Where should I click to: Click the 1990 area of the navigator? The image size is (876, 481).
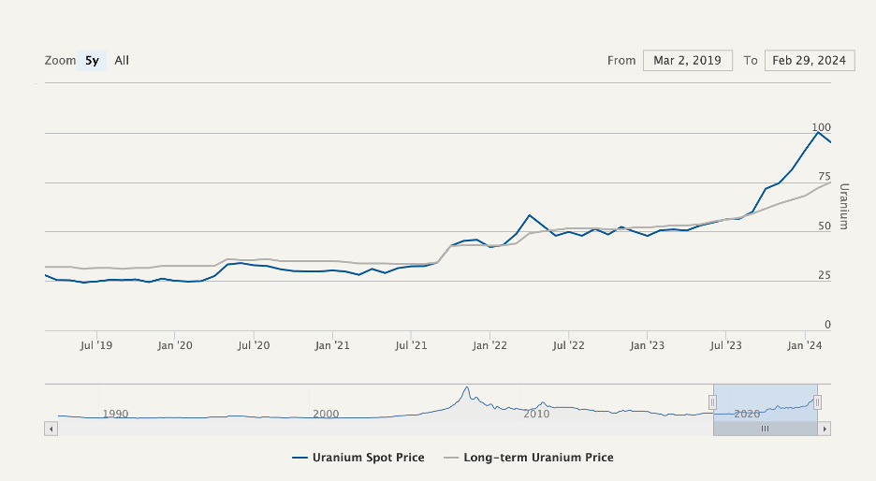click(x=115, y=413)
